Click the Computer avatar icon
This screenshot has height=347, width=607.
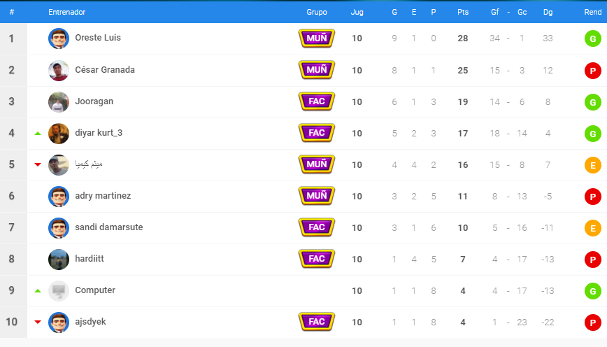coord(59,291)
